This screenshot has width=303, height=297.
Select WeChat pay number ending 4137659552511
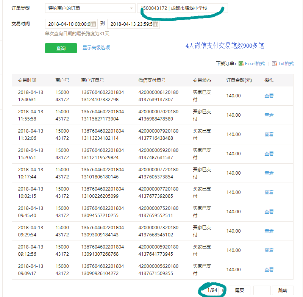(158, 212)
